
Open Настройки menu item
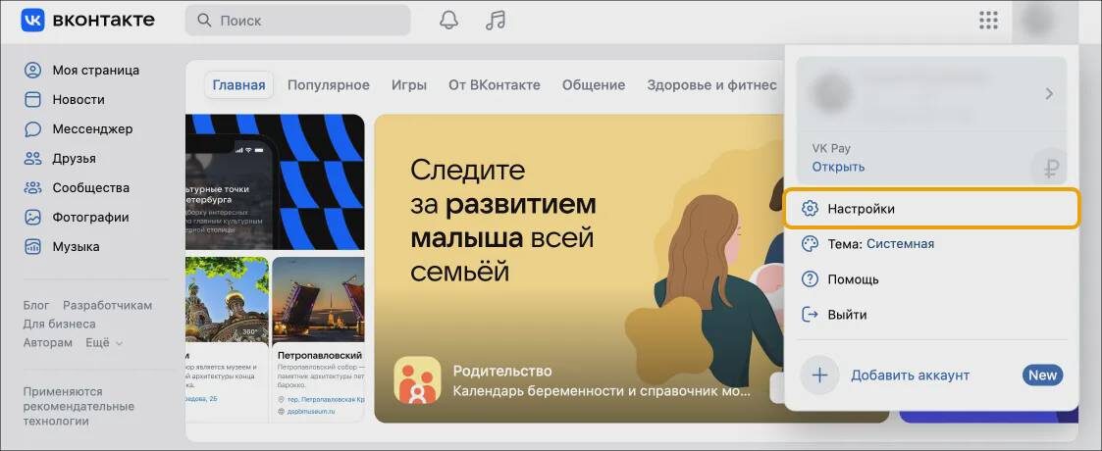[931, 209]
